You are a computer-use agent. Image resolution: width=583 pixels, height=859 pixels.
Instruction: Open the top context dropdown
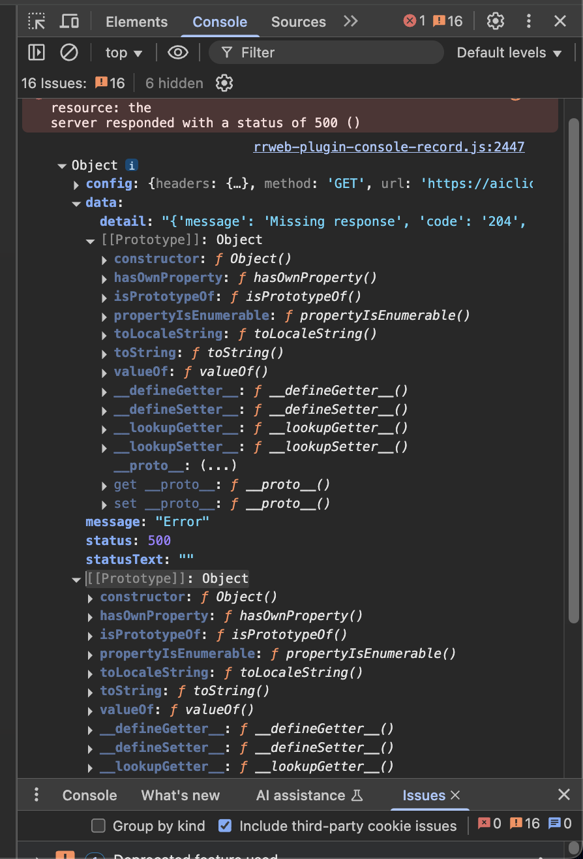(123, 53)
